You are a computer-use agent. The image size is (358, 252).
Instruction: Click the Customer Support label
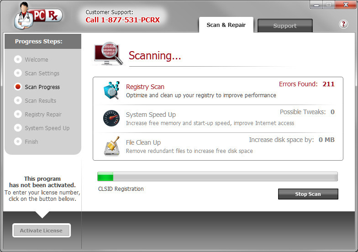pyautogui.click(x=109, y=12)
